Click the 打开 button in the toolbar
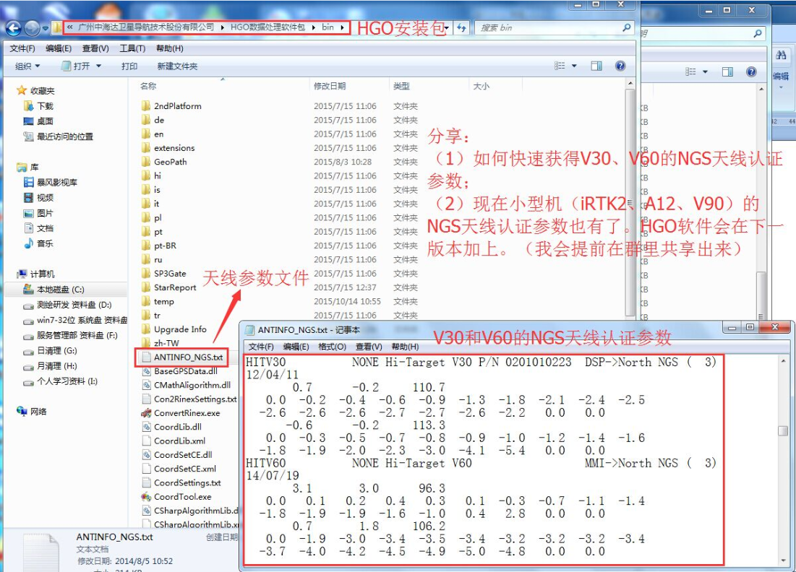Screen dimensions: 796x572 tap(76, 66)
